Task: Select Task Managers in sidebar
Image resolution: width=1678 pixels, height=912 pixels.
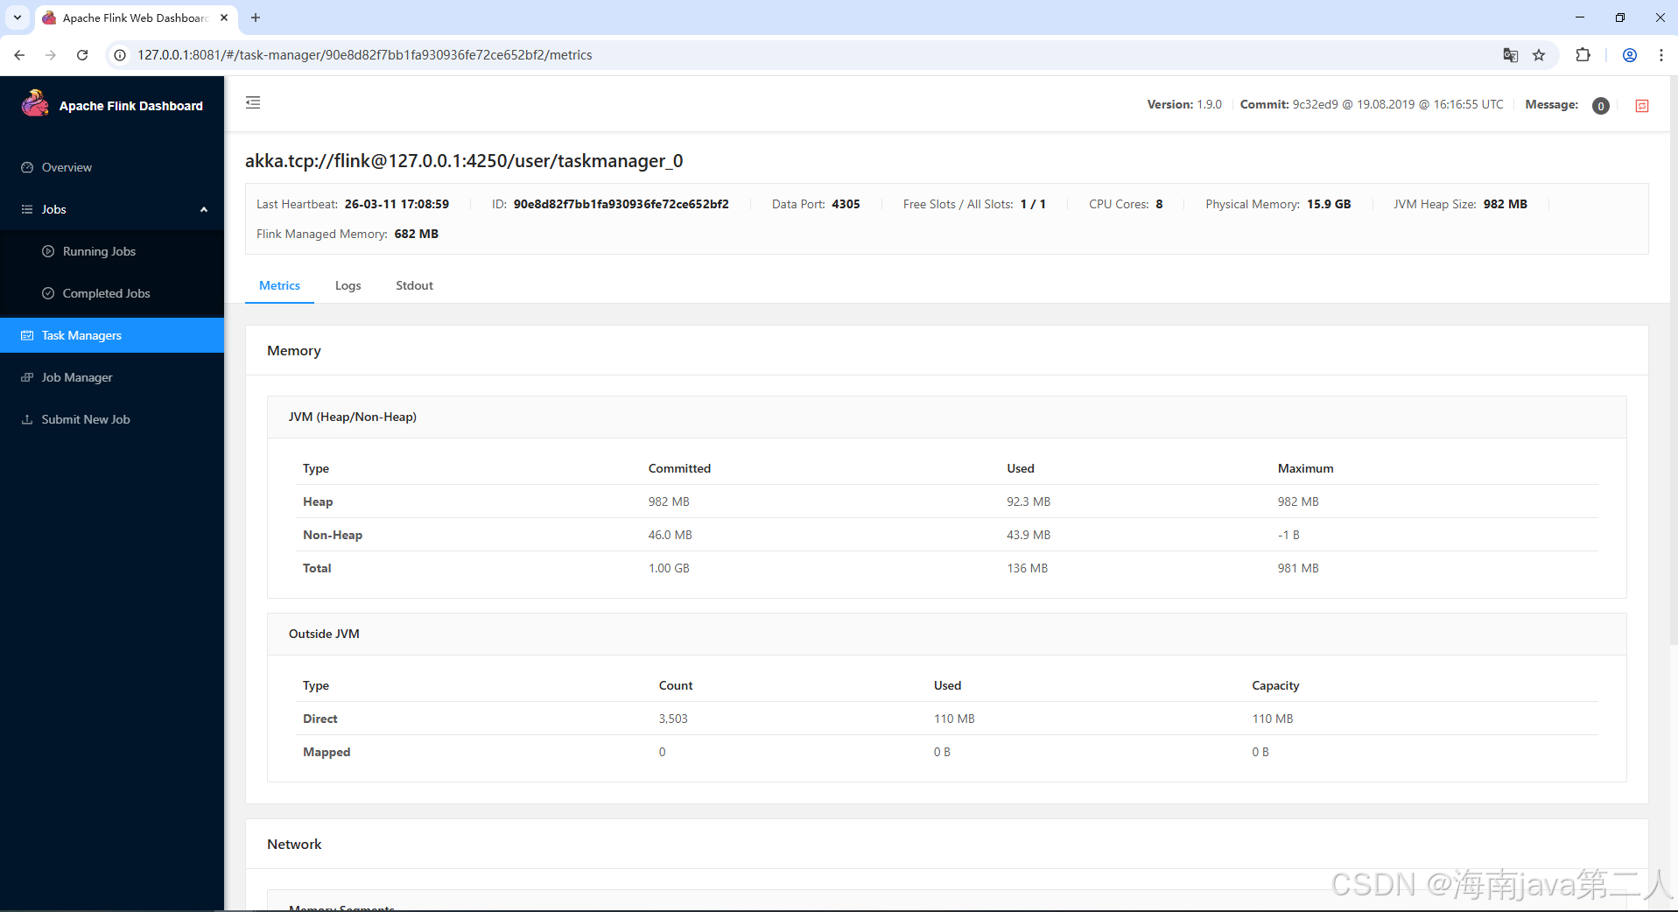Action: [112, 335]
